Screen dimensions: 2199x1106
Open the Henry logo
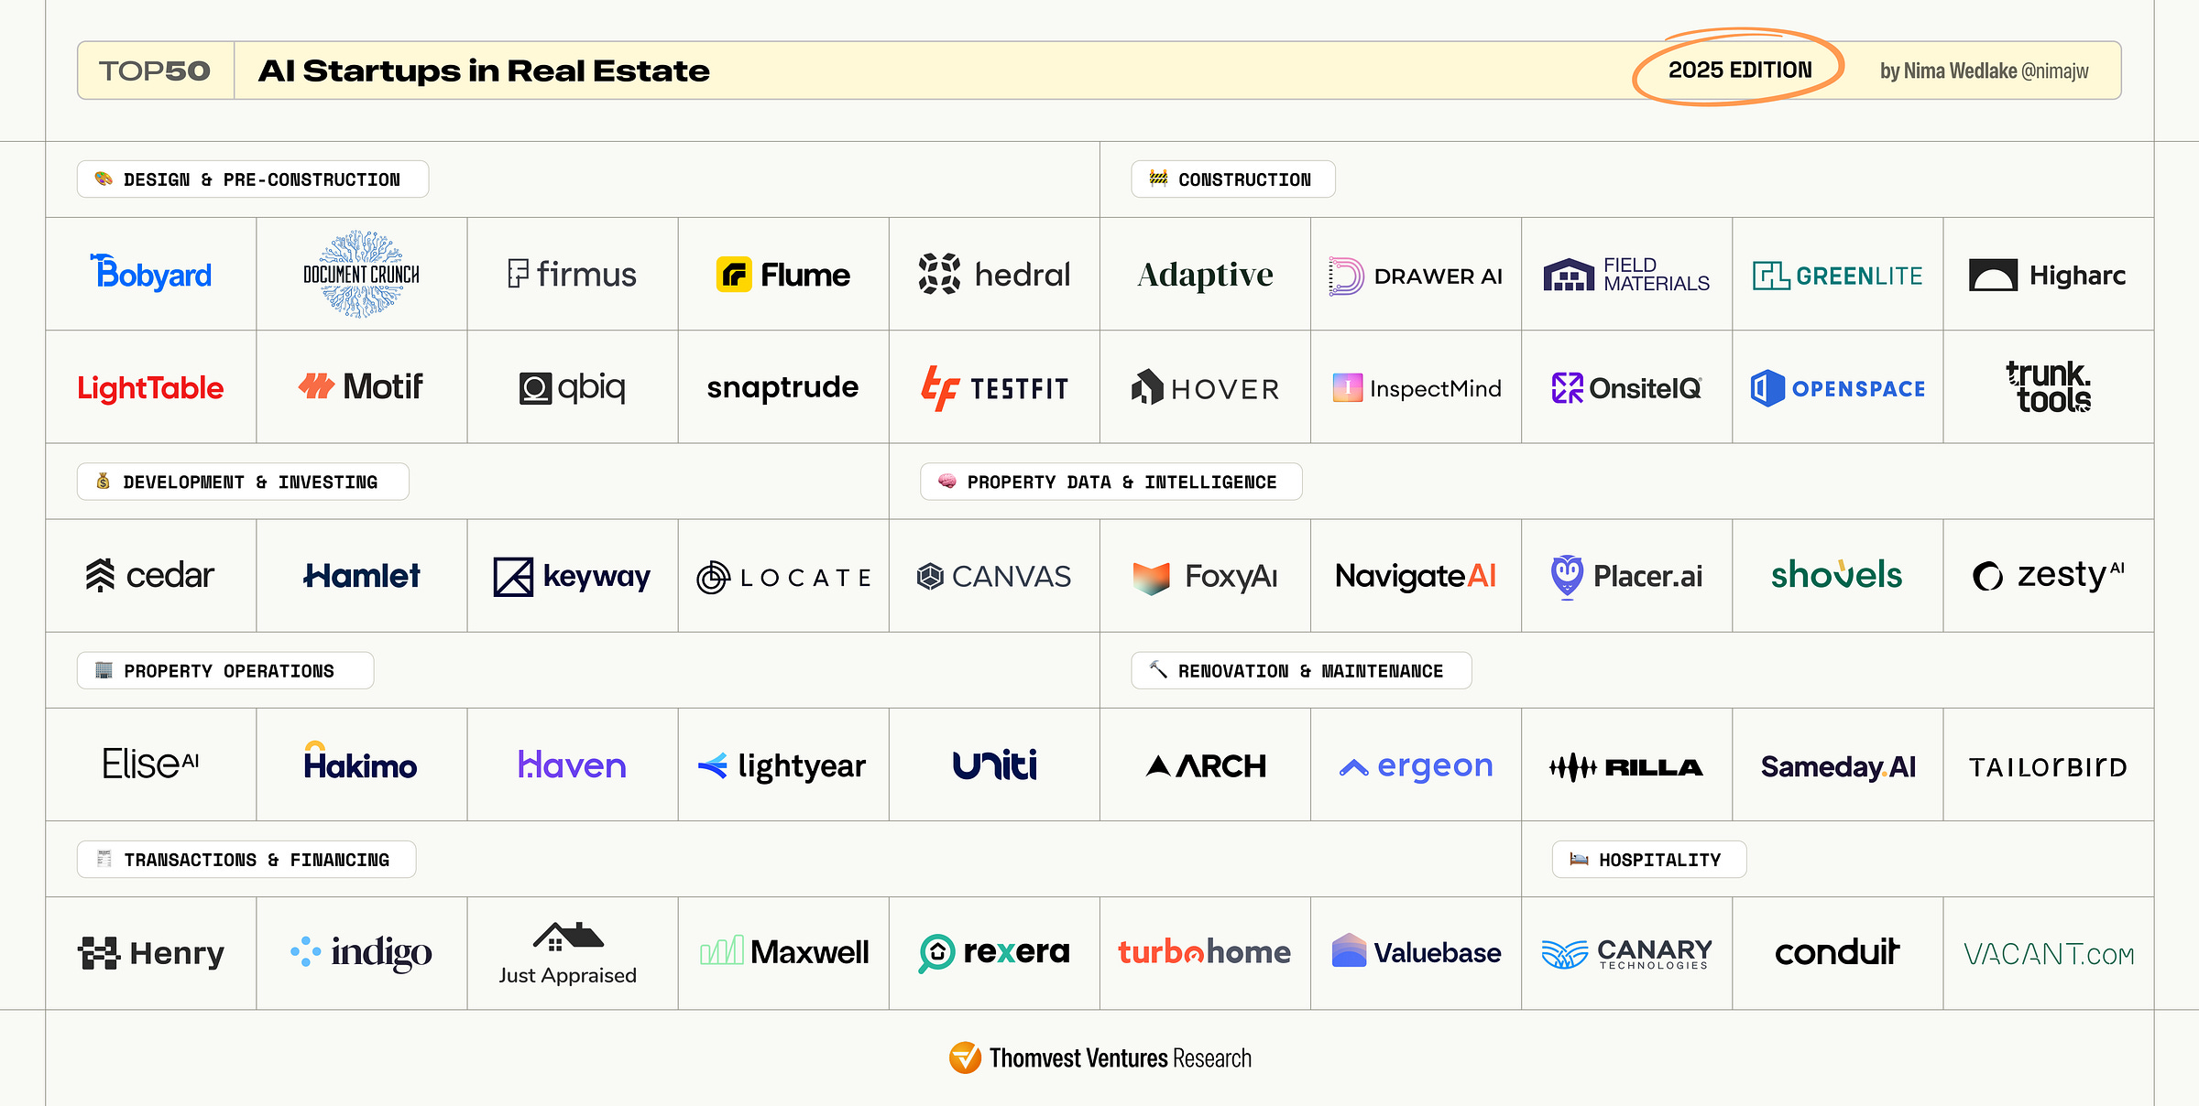pyautogui.click(x=151, y=953)
